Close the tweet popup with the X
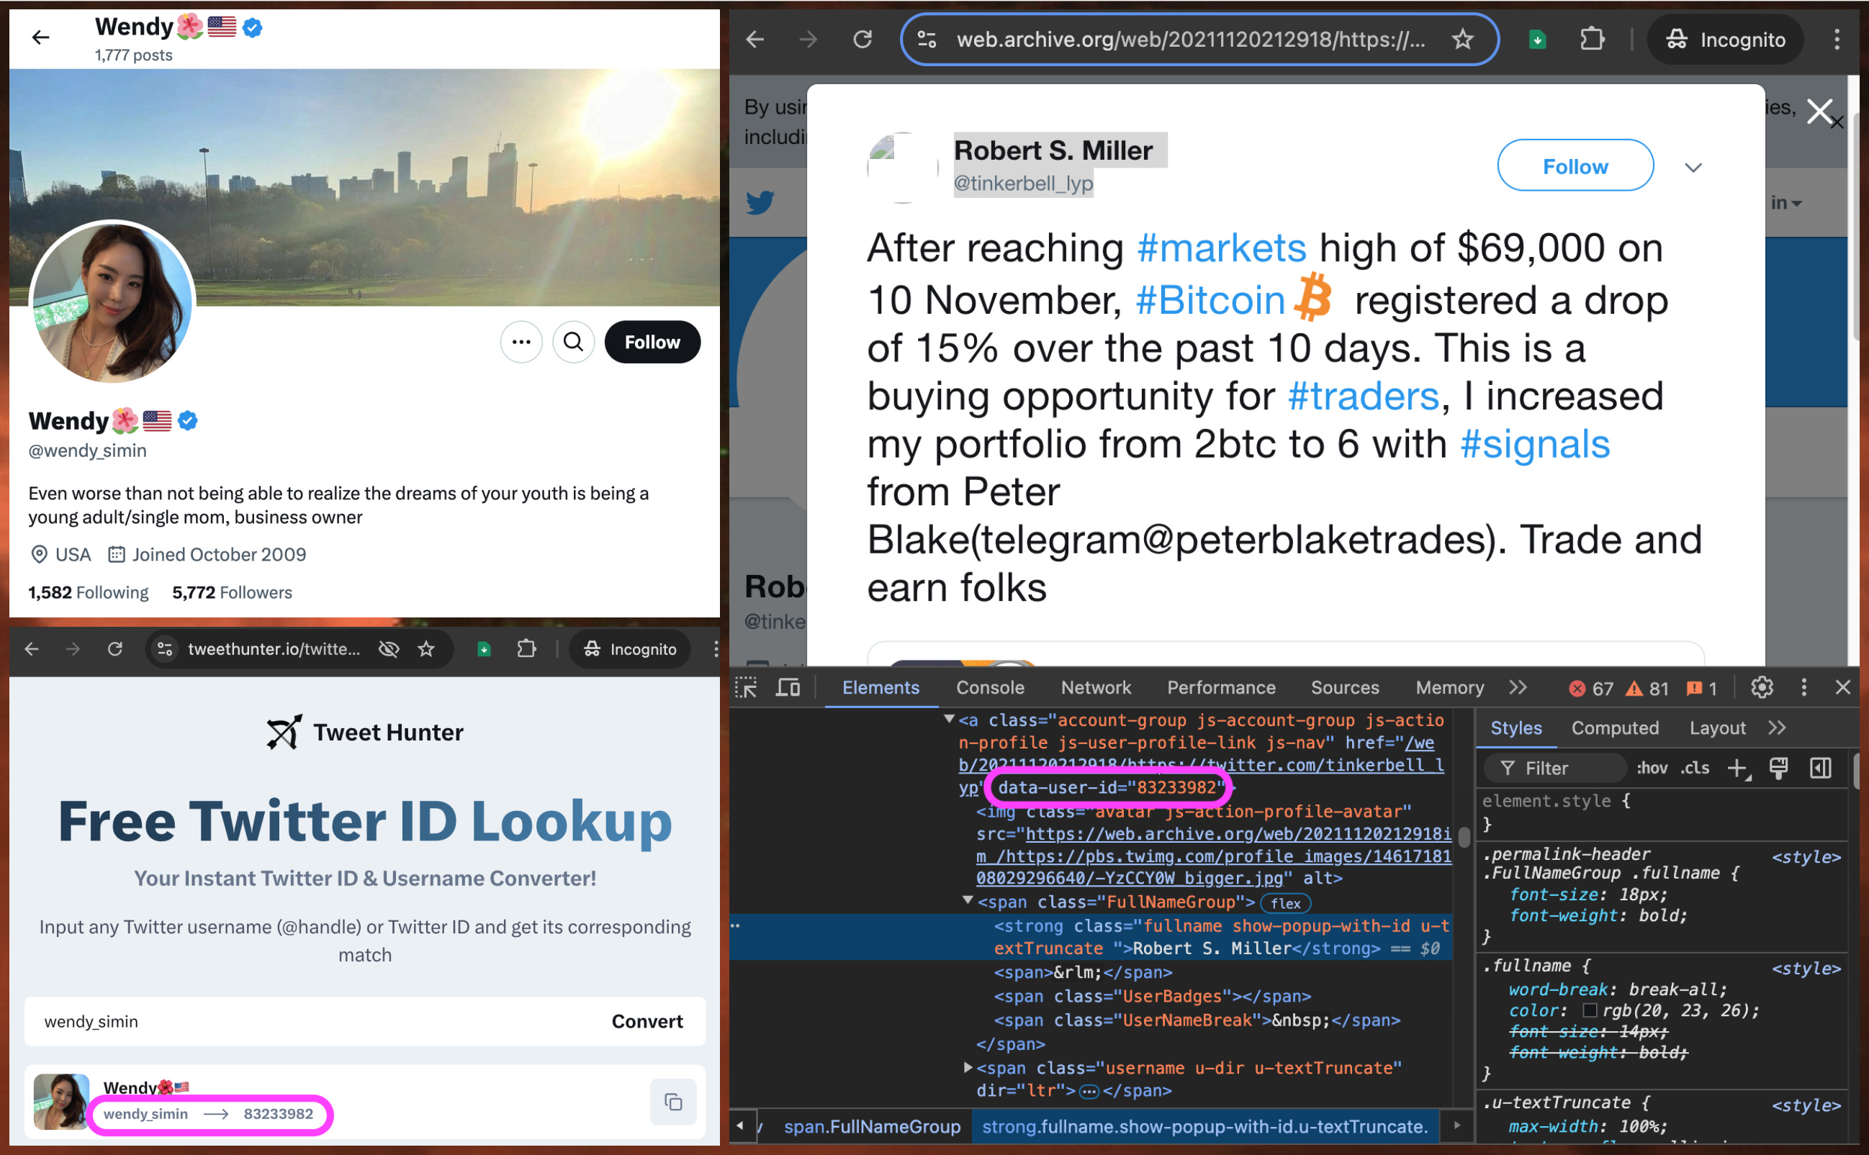The image size is (1869, 1155). (1819, 112)
